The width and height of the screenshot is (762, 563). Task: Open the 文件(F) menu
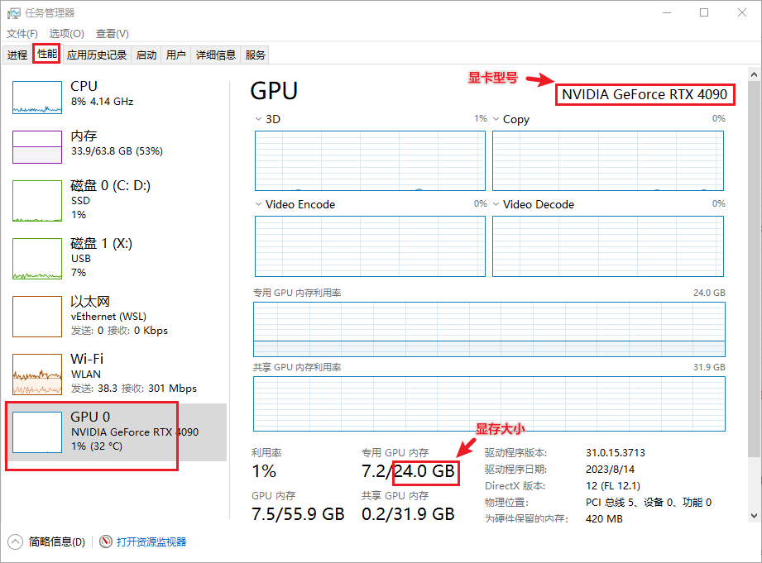click(22, 34)
